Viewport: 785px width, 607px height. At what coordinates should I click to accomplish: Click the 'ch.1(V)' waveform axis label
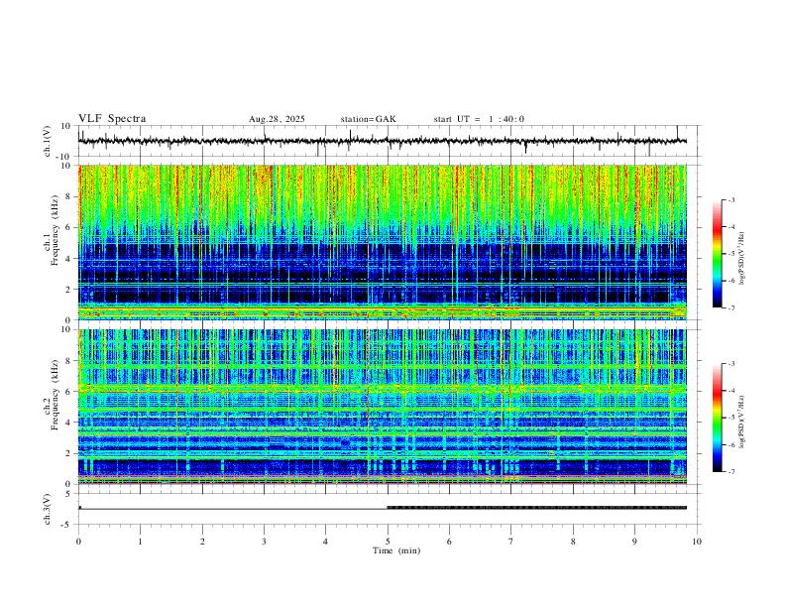pyautogui.click(x=48, y=141)
